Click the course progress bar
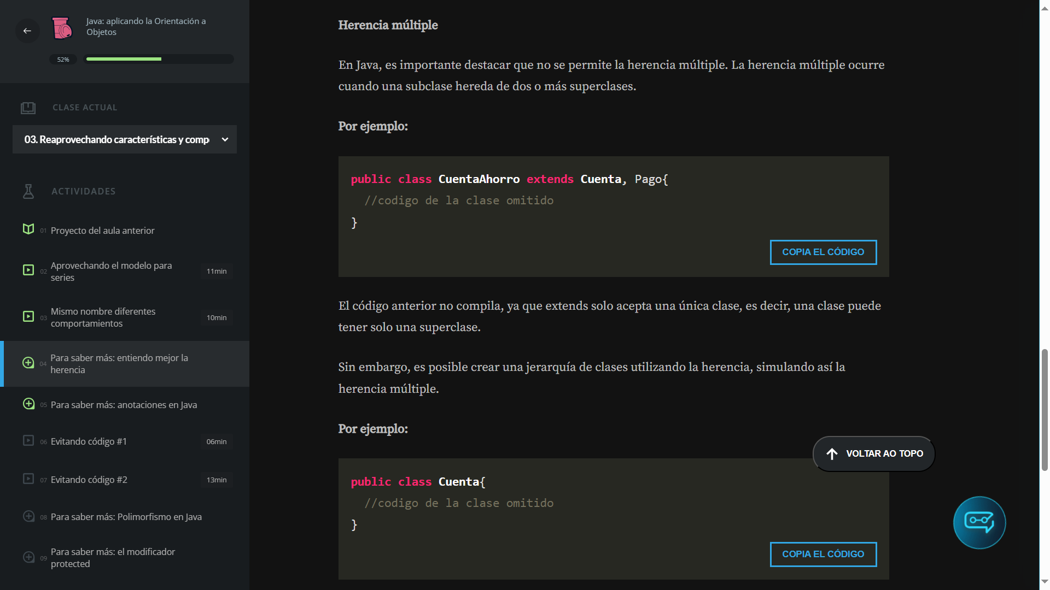Screen dimensions: 1050x590 (159, 59)
